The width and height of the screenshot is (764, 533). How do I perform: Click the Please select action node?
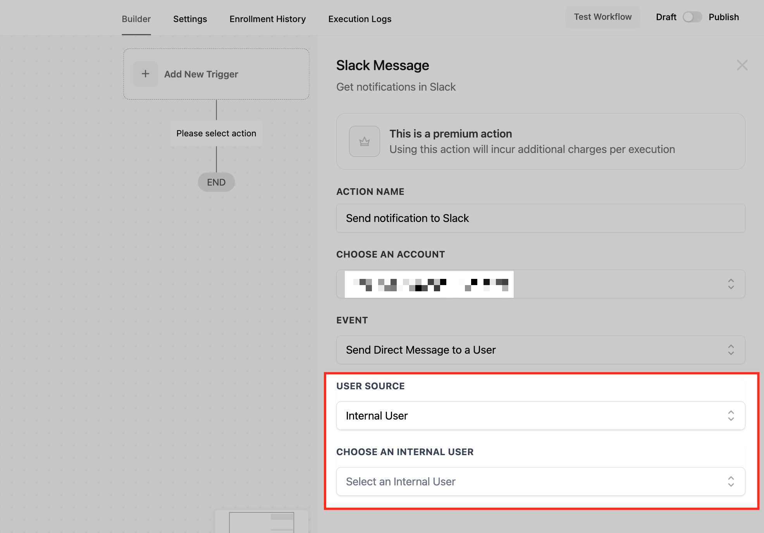[216, 133]
